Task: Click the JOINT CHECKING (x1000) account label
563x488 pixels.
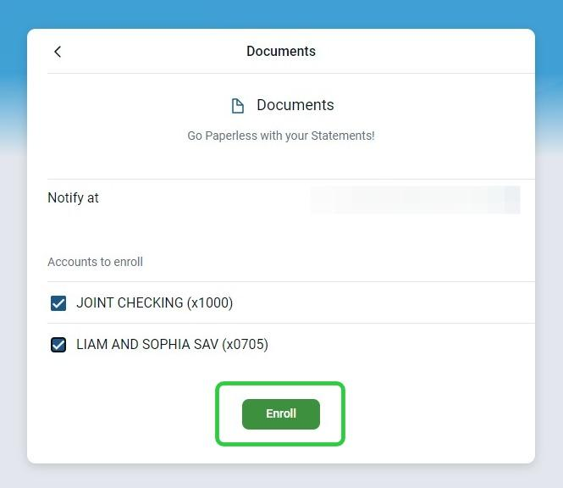Action: [154, 303]
